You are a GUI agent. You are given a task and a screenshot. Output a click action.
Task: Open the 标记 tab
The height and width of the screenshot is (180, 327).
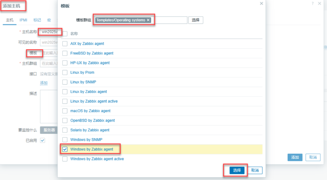(x=37, y=20)
